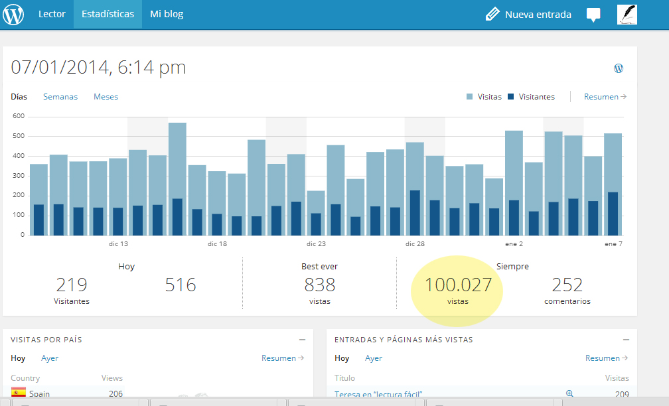Open the Teresa en "lectura fácil" post link
This screenshot has width=669, height=406.
(378, 393)
